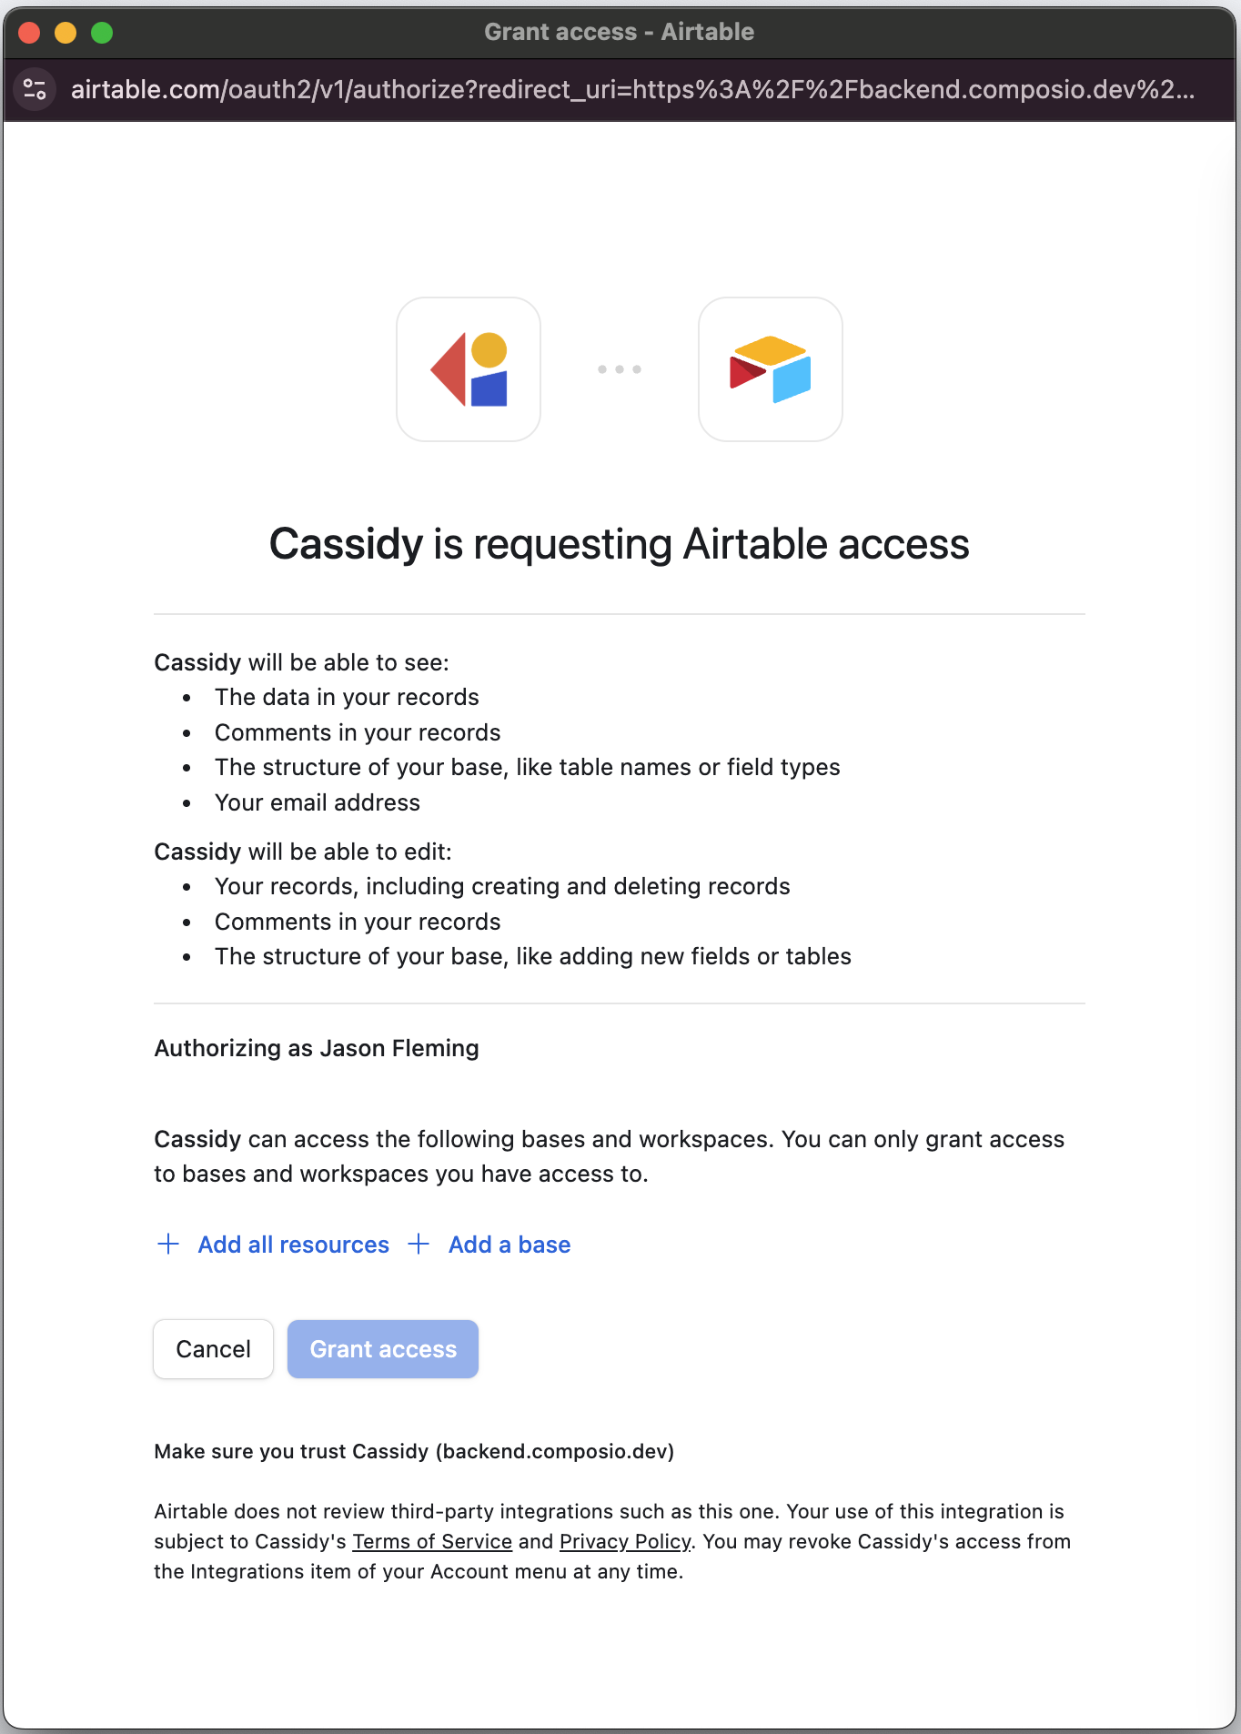
Task: Click the Authorizing as Jason Fleming text
Action: tap(316, 1048)
